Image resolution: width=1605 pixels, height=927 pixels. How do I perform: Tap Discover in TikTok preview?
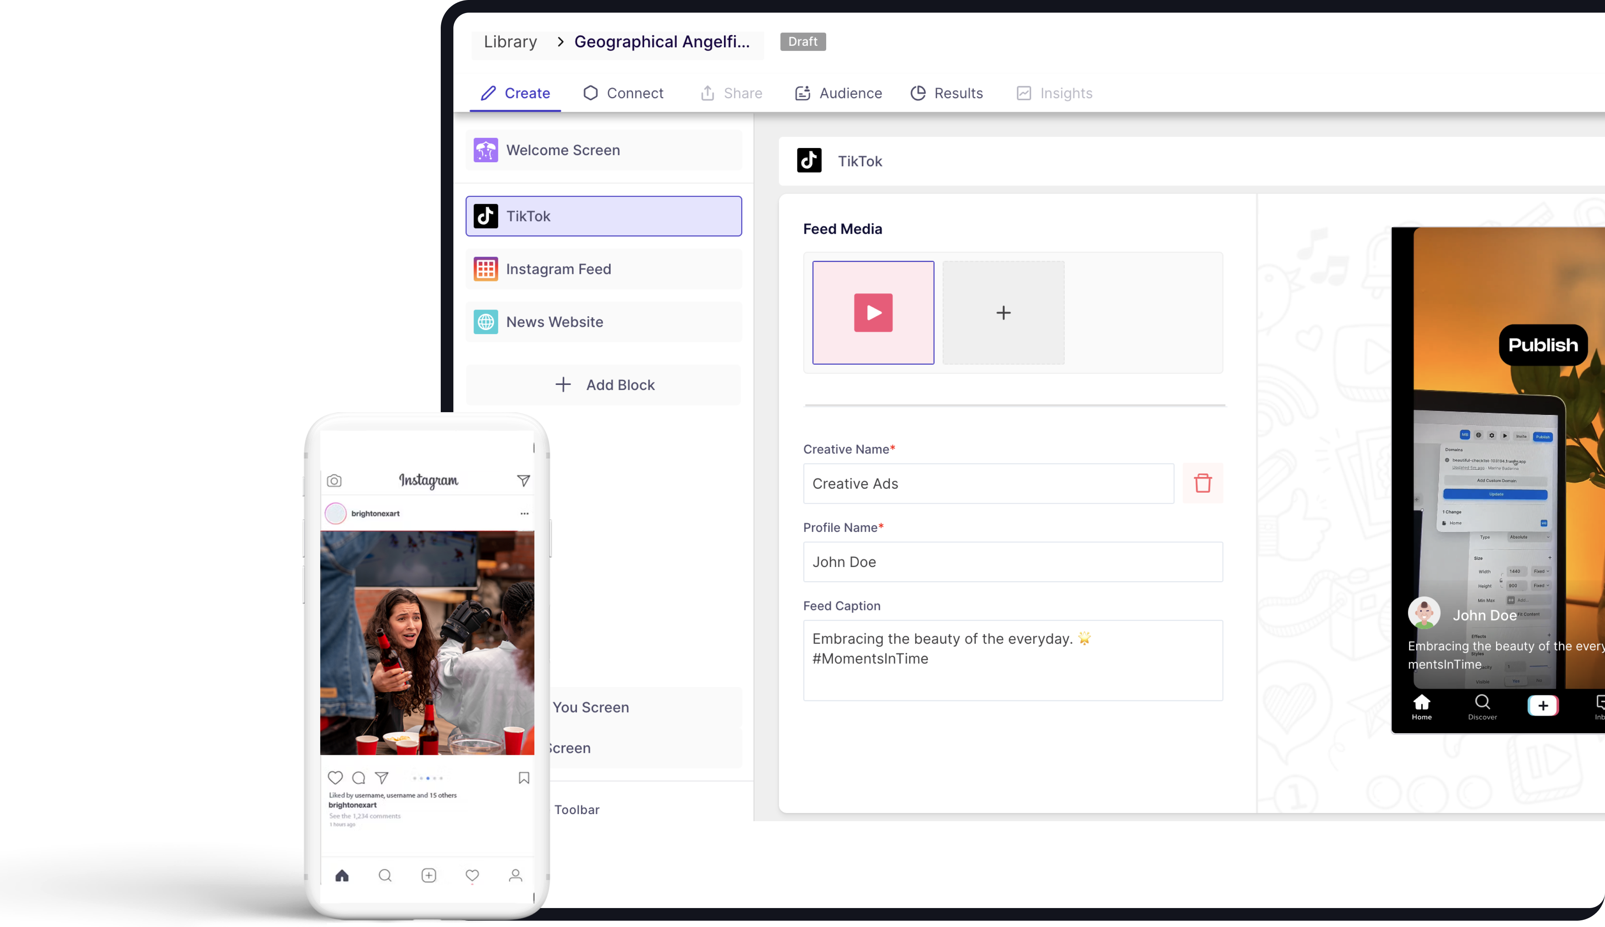[x=1482, y=707]
